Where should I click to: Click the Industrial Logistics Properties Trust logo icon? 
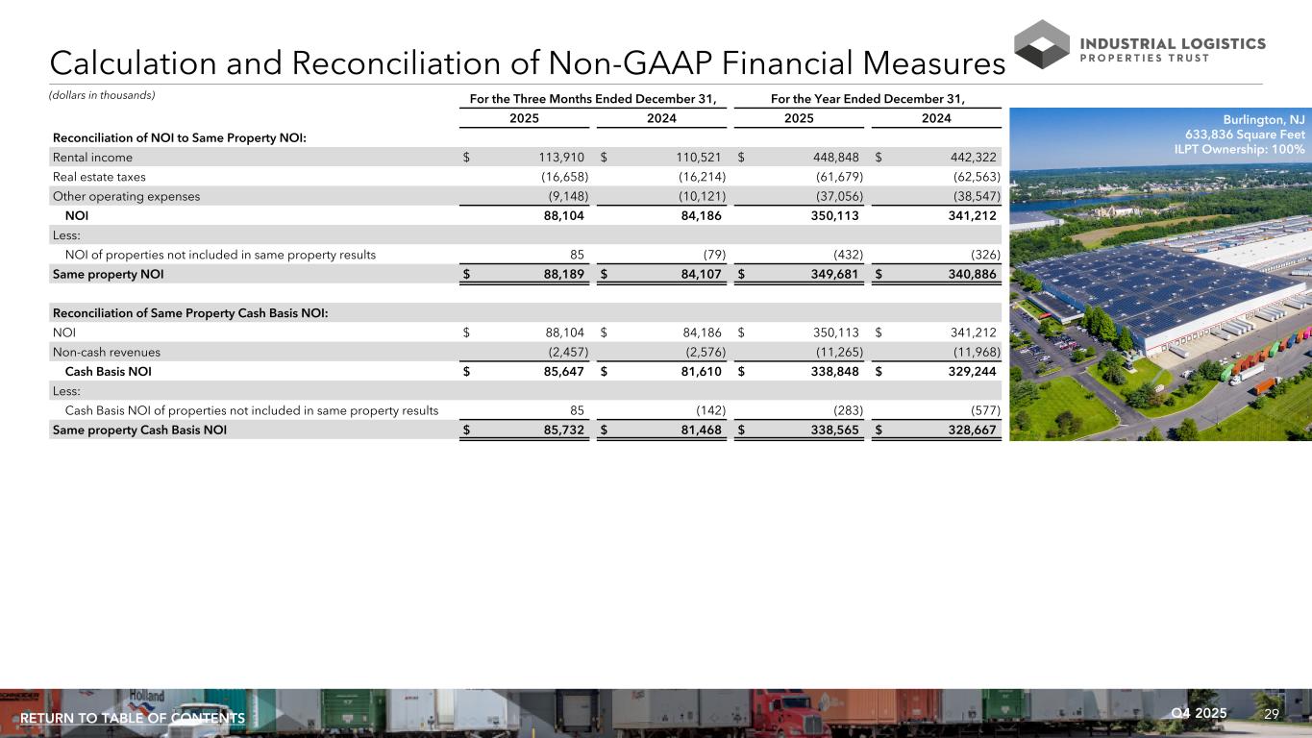coord(1042,44)
